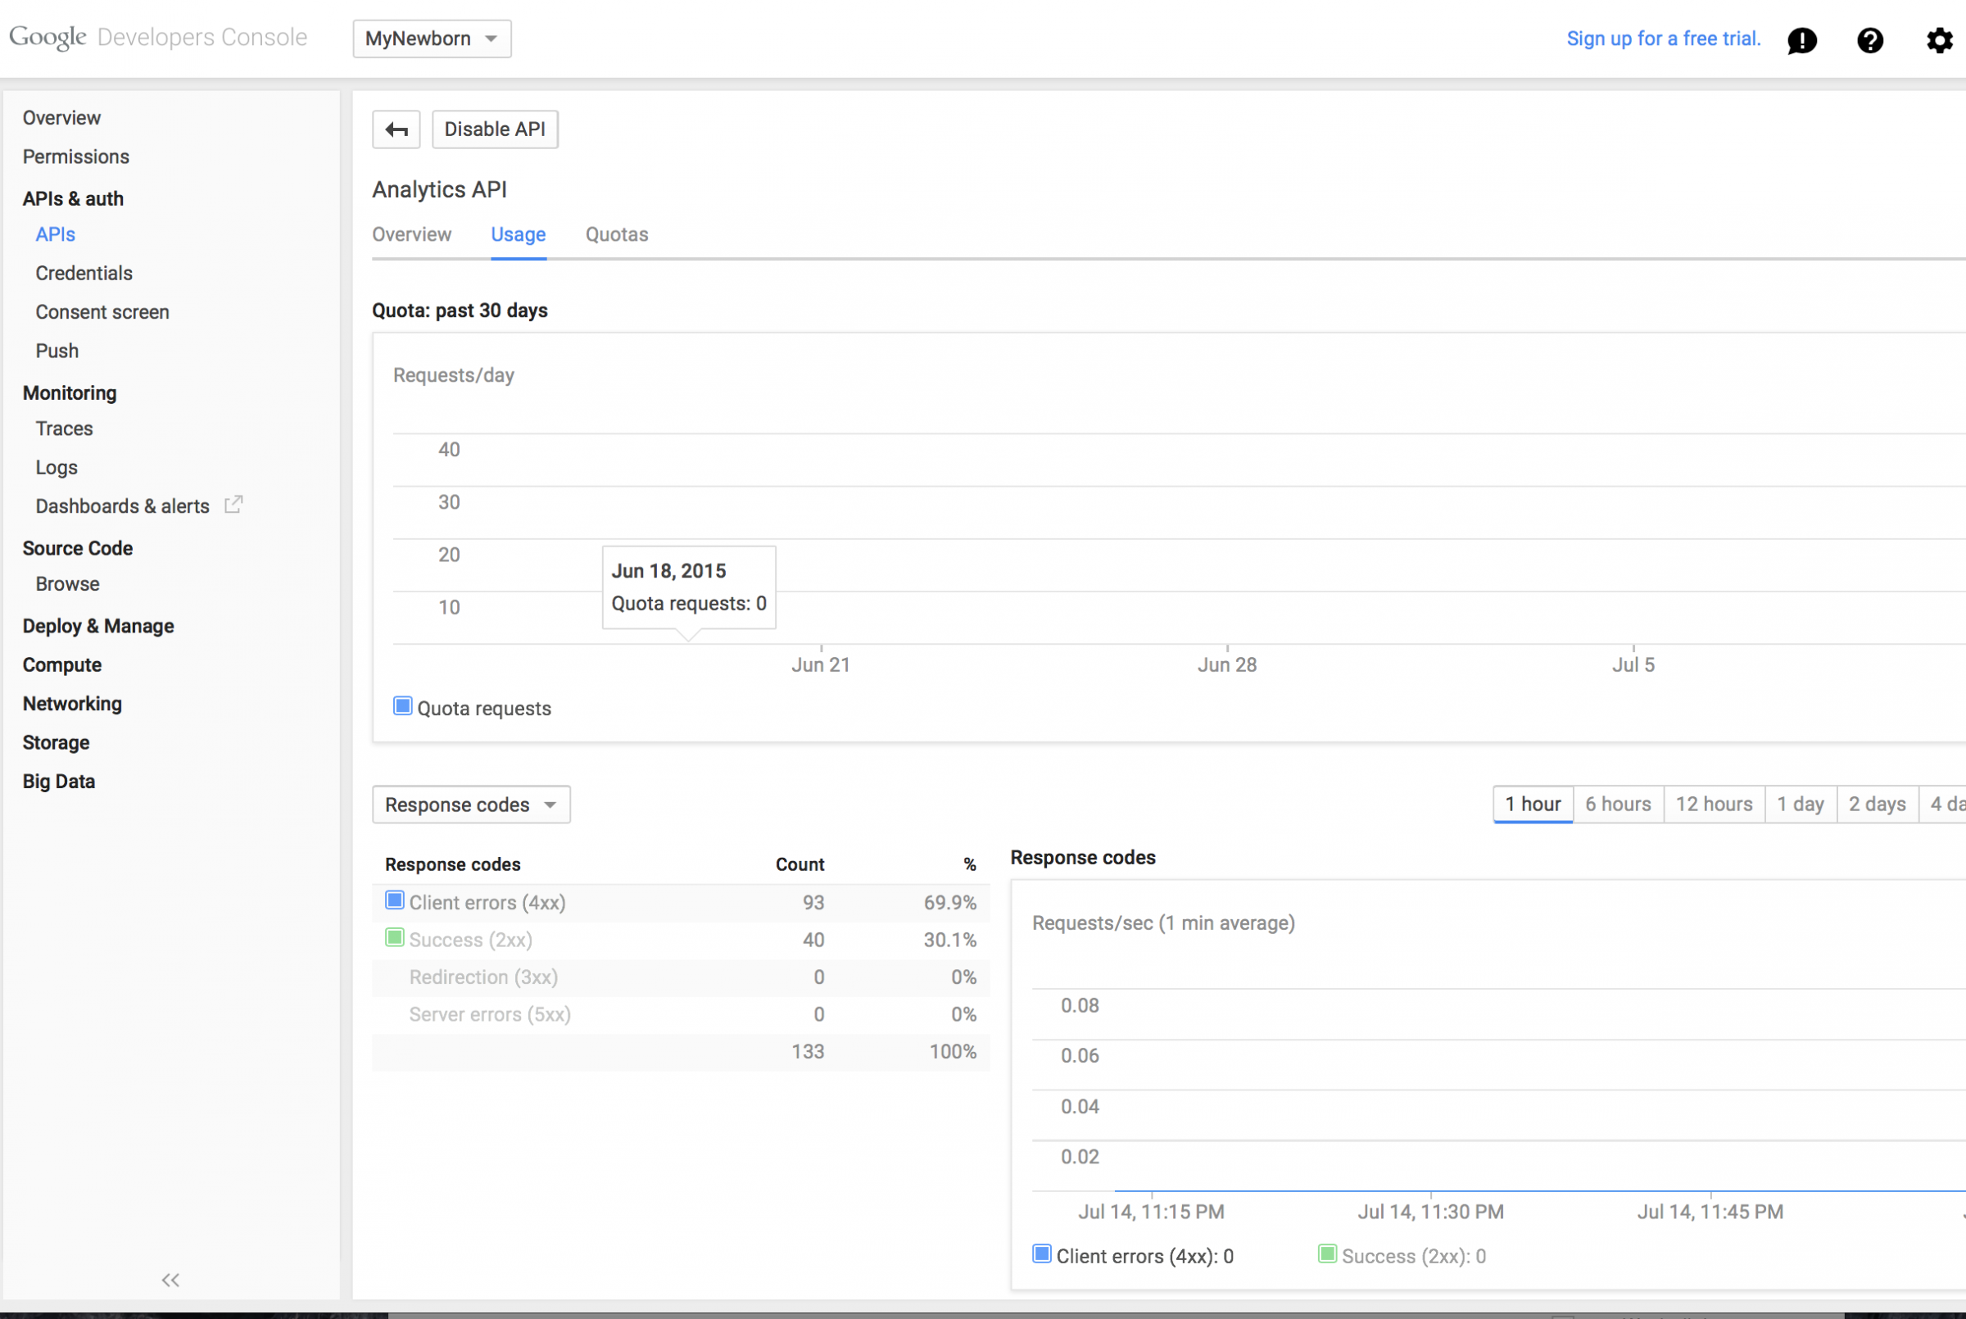Open the settings gear icon
The image size is (1966, 1319).
[1938, 39]
